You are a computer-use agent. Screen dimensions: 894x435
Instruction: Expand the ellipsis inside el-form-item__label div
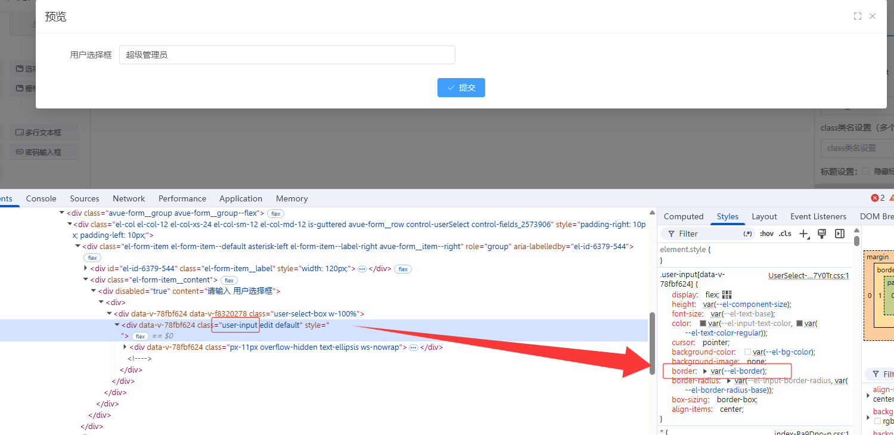pos(362,269)
